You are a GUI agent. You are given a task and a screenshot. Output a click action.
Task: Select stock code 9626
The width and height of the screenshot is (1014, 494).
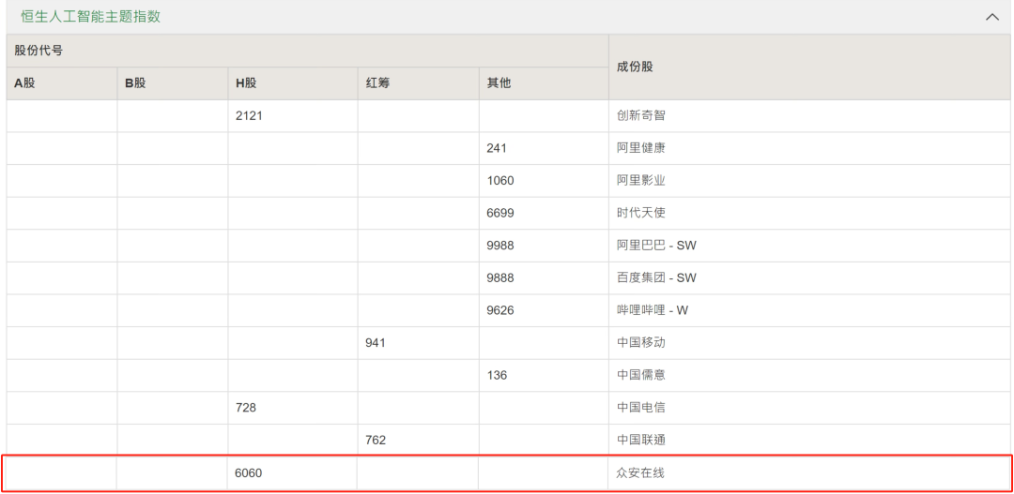tap(499, 310)
